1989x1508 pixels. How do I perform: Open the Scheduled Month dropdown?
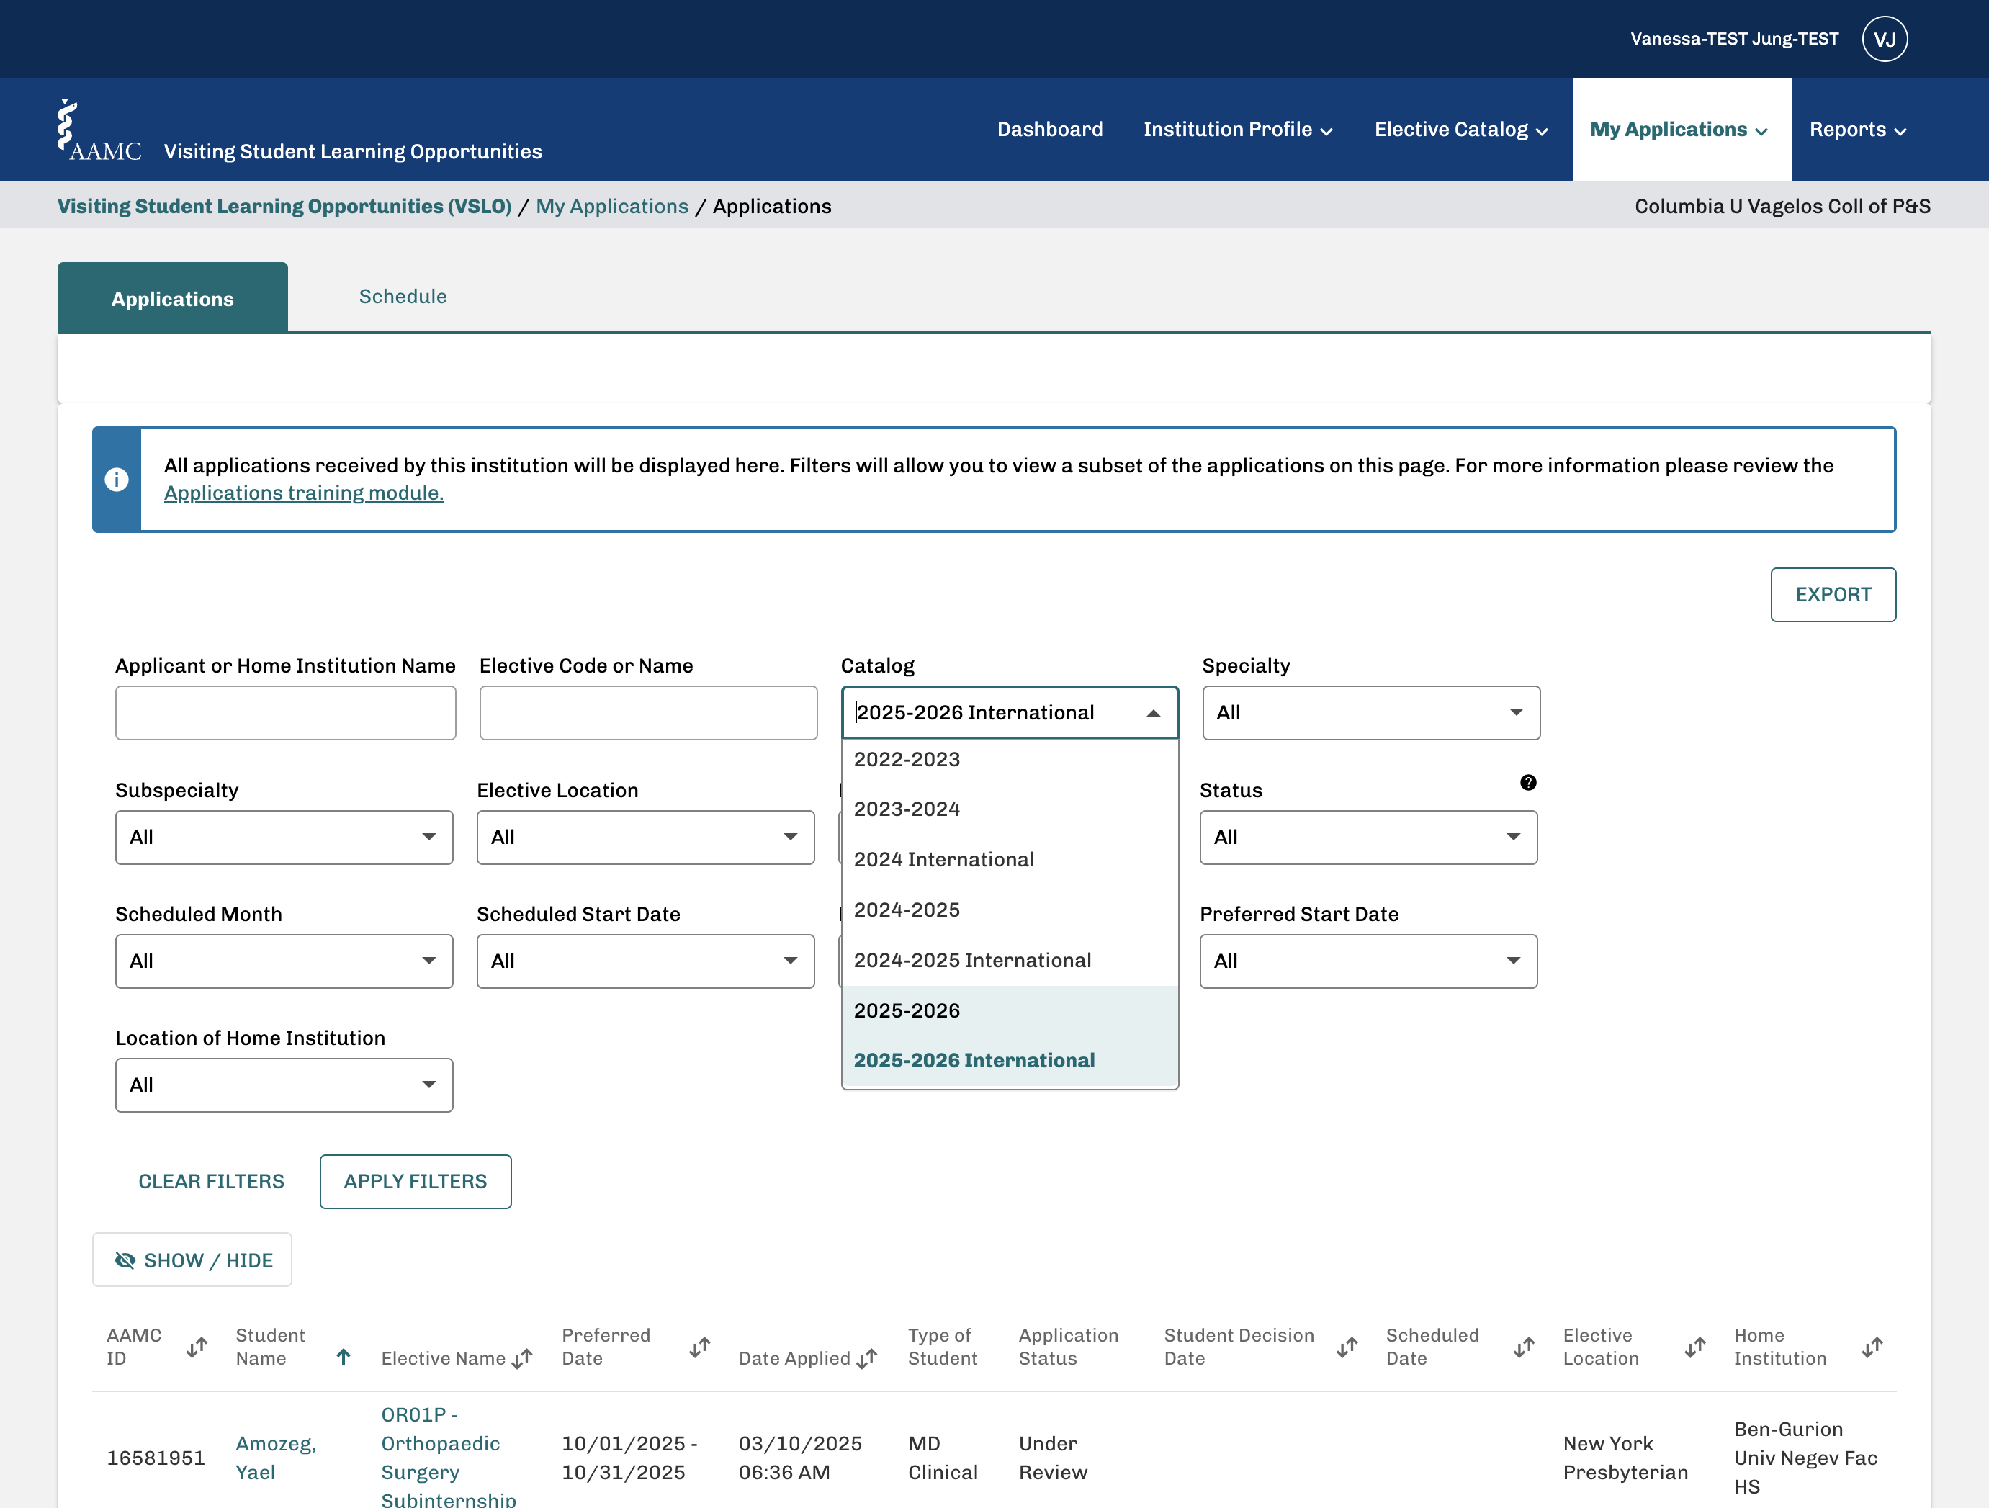[x=284, y=961]
